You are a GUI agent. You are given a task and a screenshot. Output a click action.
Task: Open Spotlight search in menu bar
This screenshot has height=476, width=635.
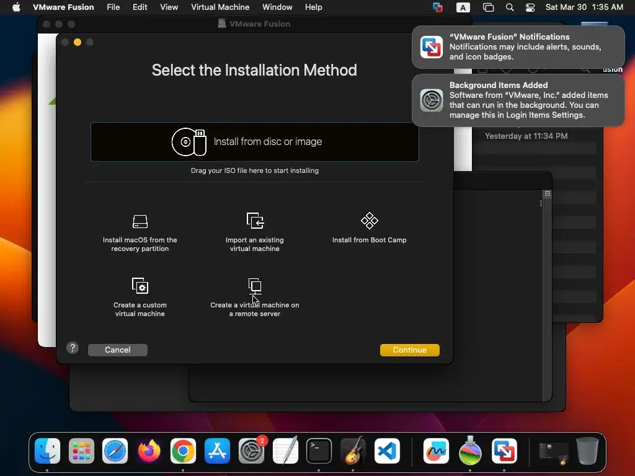[x=510, y=7]
